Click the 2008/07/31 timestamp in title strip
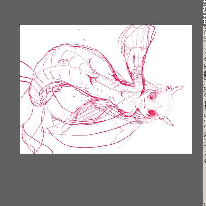206x206 pixels. coord(205,11)
